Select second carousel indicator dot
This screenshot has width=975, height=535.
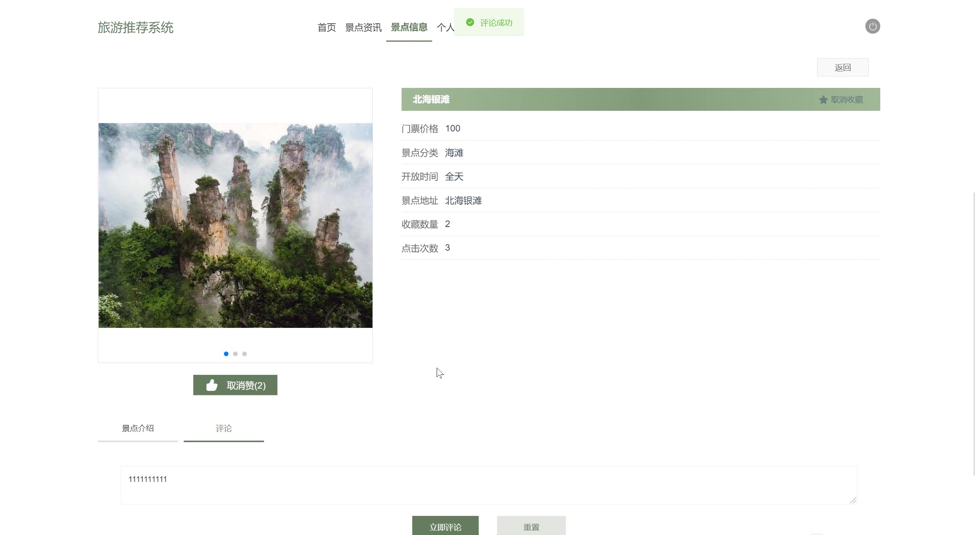click(x=235, y=354)
